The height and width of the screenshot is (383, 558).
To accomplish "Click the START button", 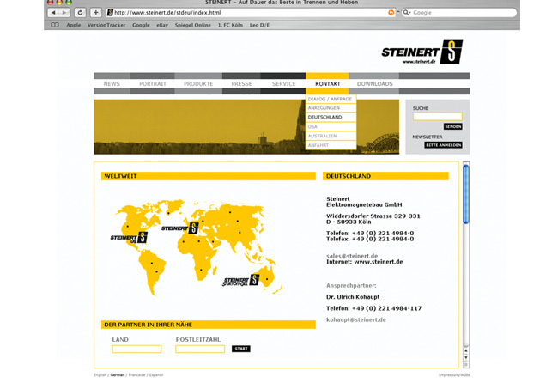I will [x=241, y=349].
